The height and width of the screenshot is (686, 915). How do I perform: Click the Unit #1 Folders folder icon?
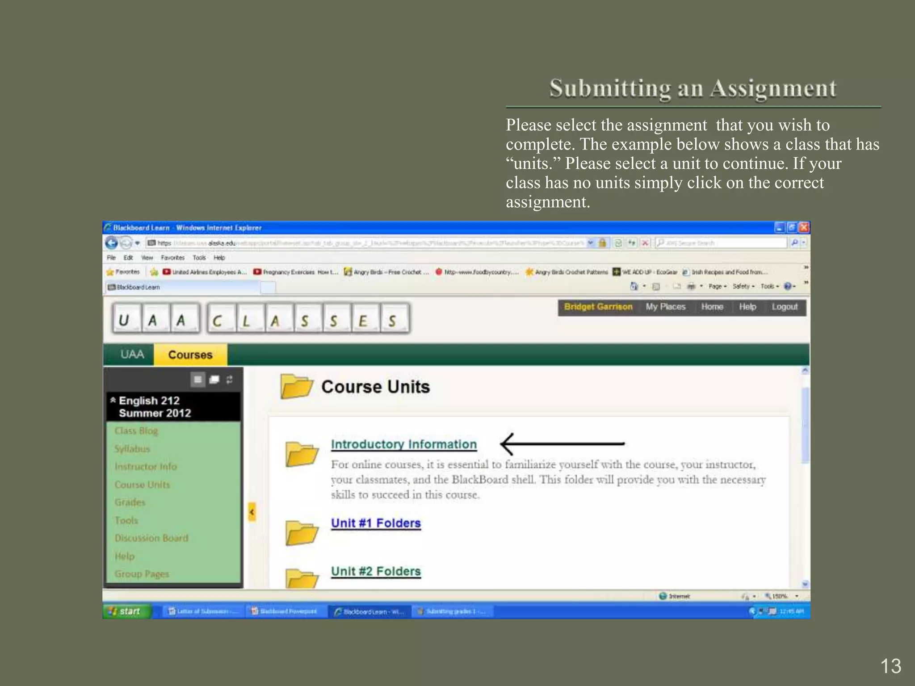pos(302,533)
